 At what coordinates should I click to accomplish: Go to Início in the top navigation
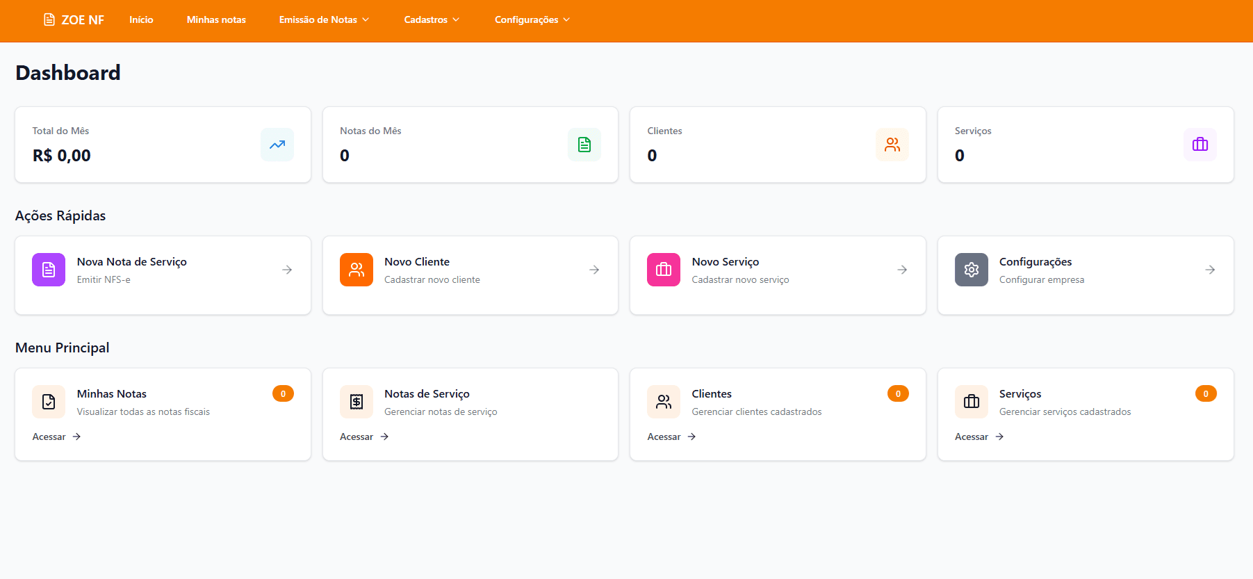[x=141, y=19]
